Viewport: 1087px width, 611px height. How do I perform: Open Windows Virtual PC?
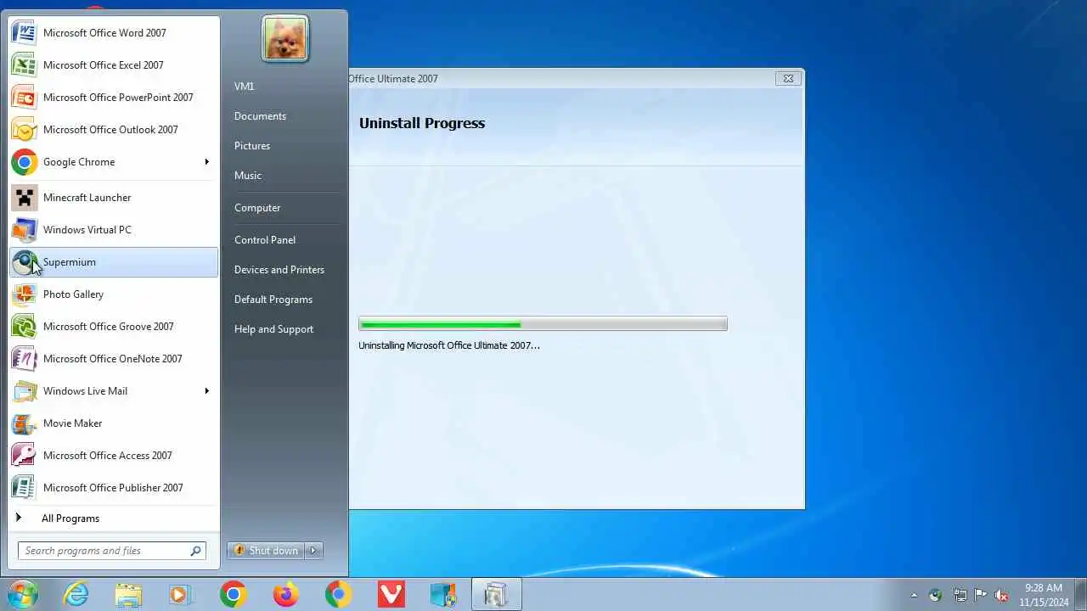tap(113, 230)
